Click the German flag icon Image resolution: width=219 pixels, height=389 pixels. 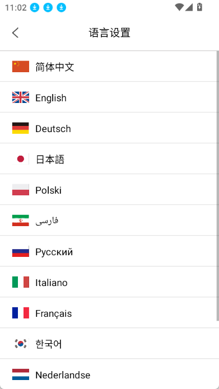[x=21, y=128]
